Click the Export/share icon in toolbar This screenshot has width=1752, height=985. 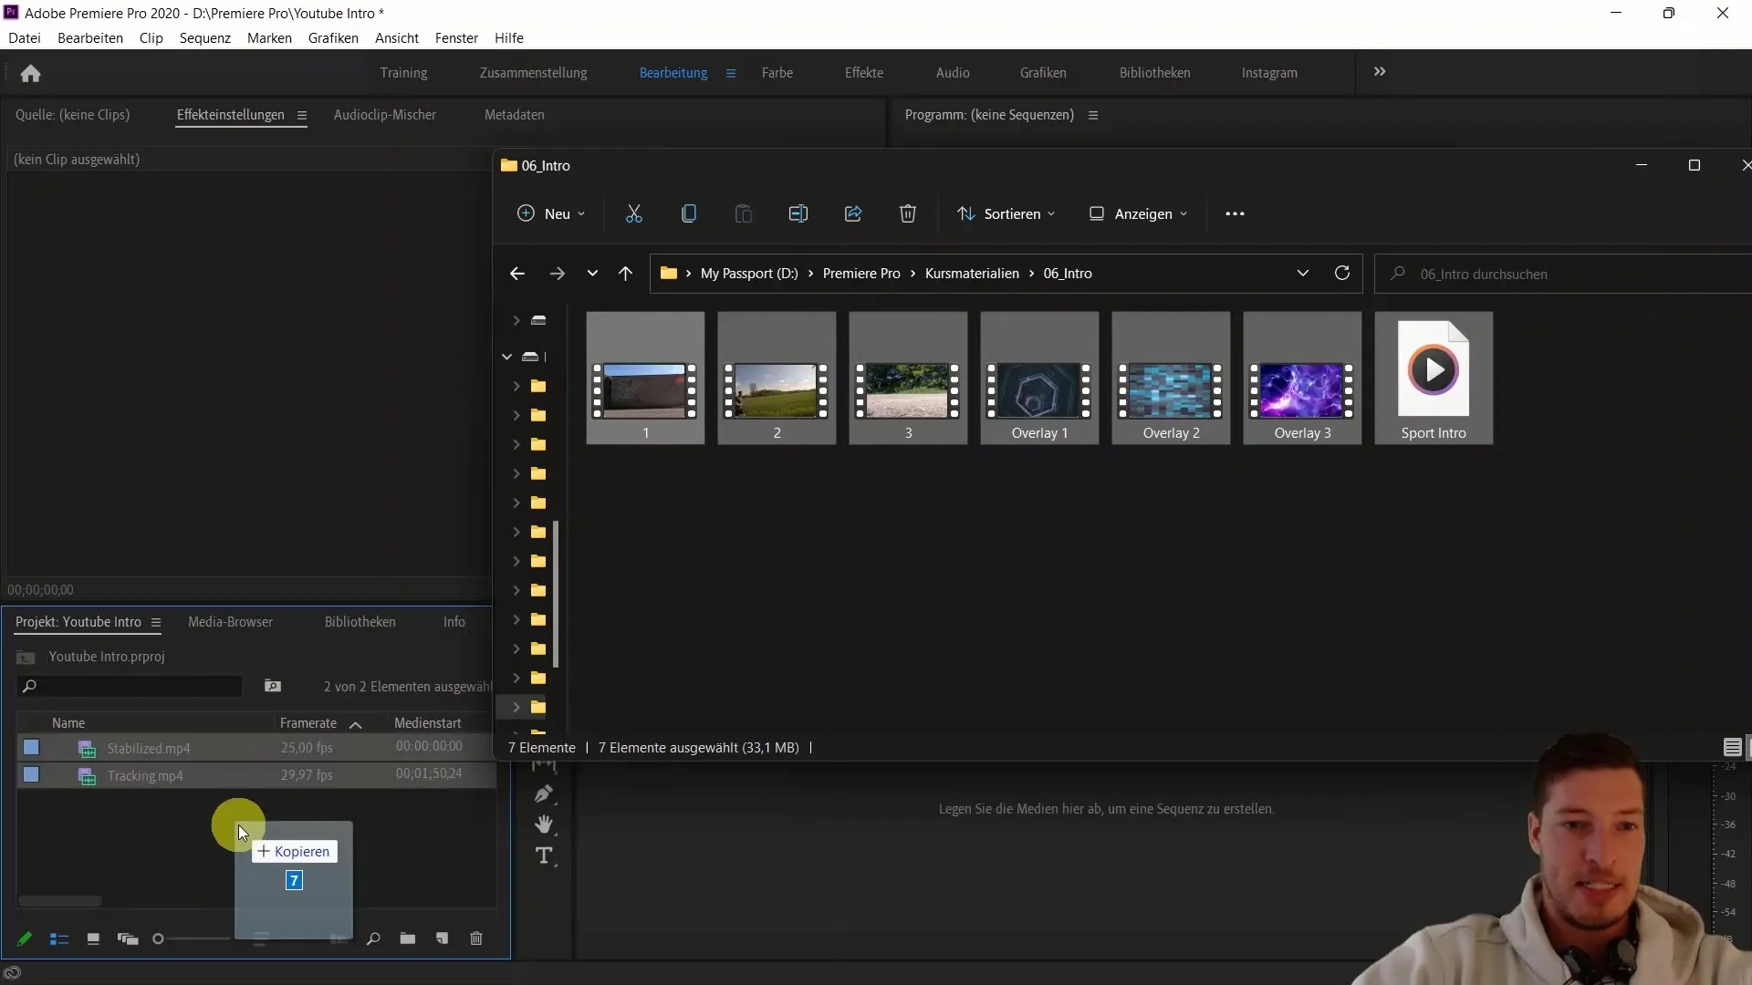(x=853, y=214)
